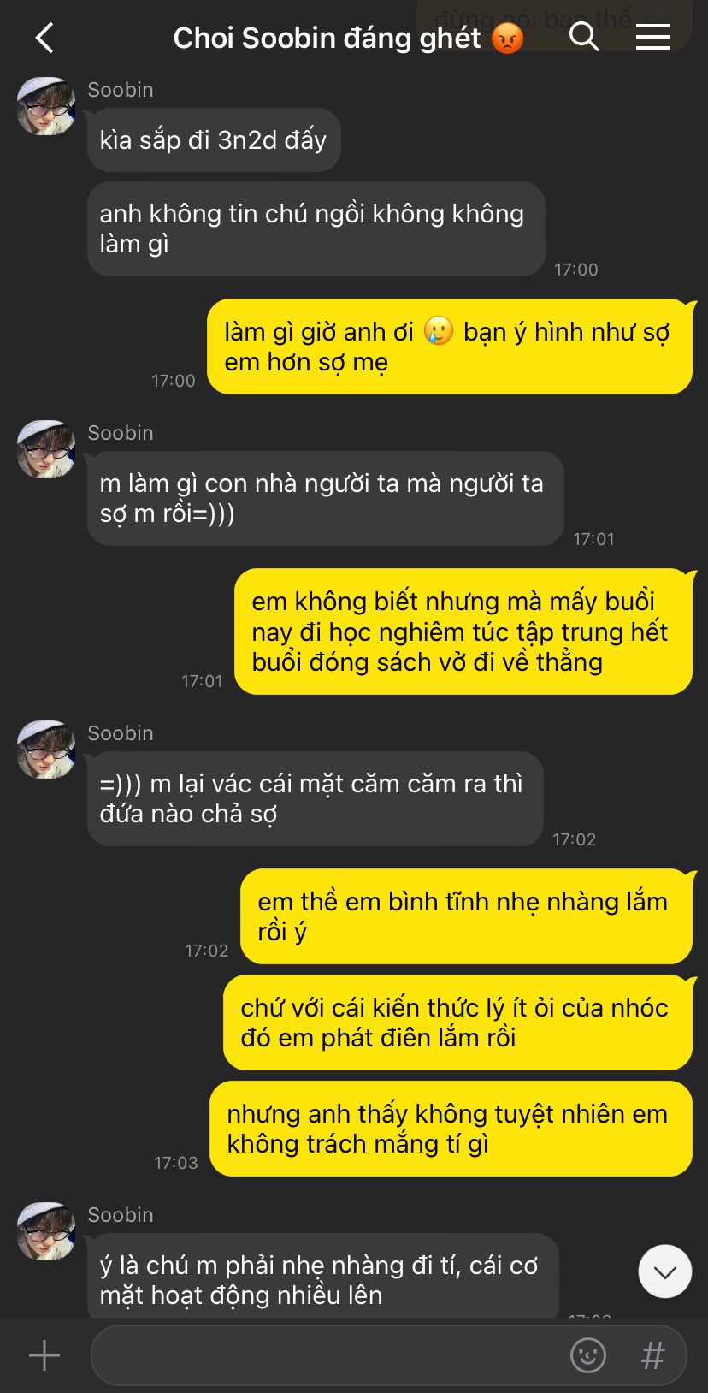
Task: Tap Soobin's avatar beside the last message
Action: pos(46,1231)
